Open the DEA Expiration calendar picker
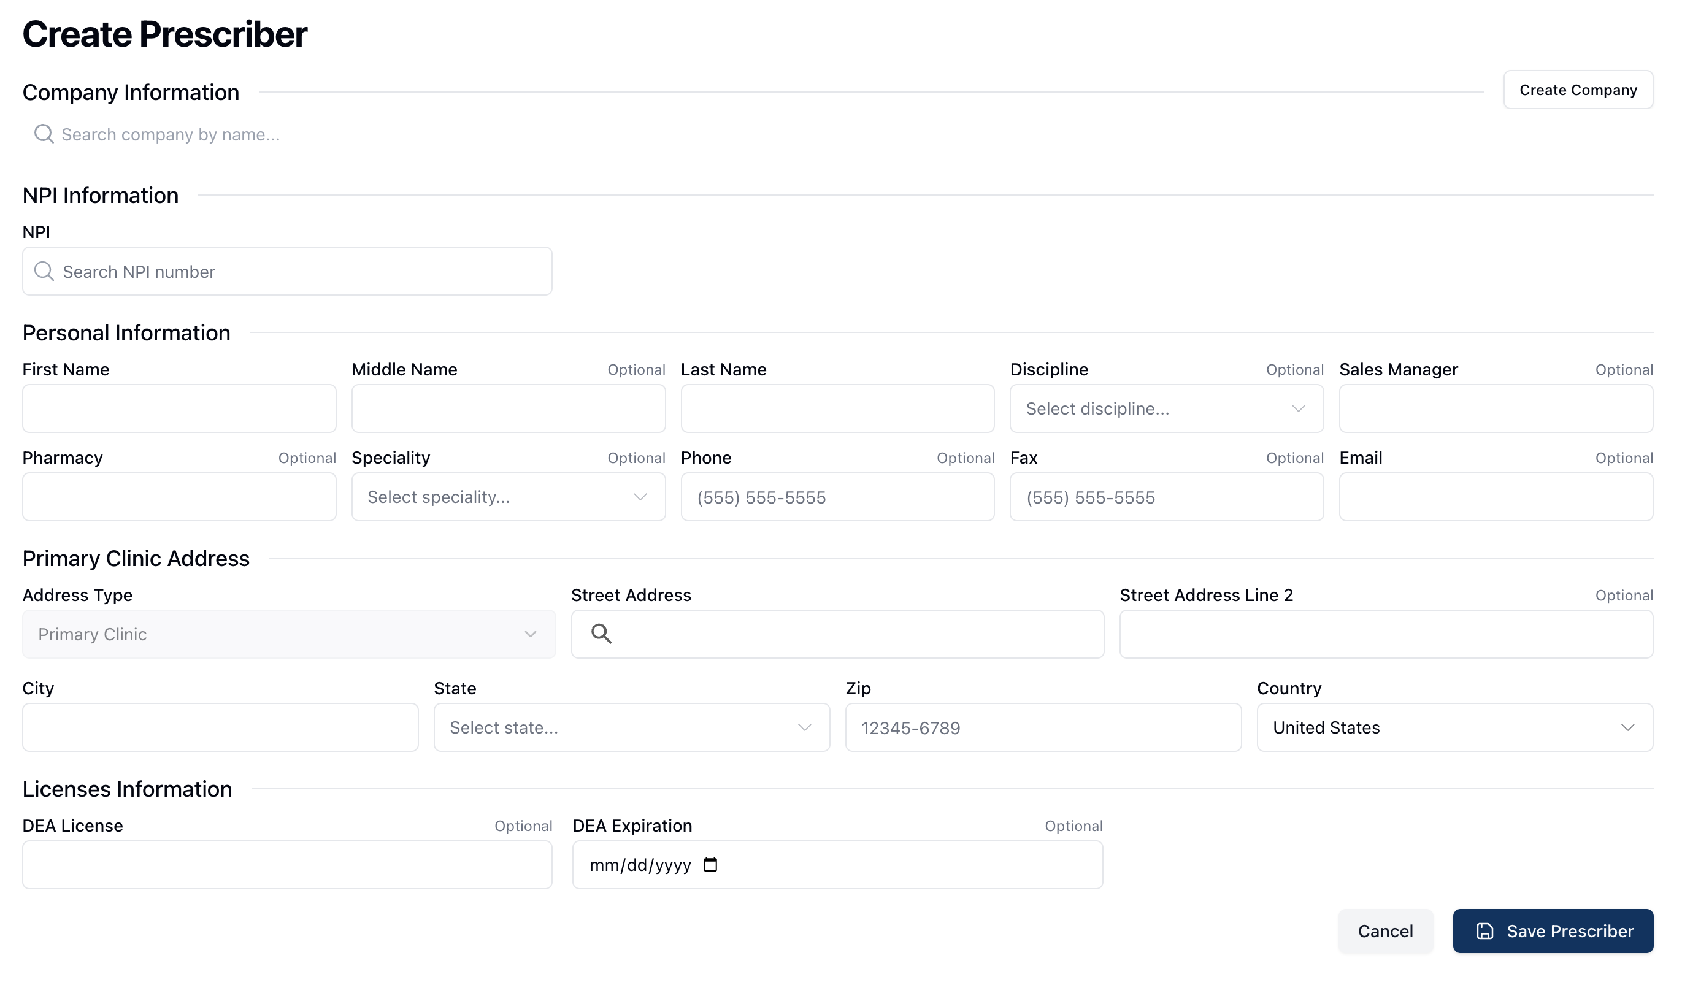Screen dimensions: 1682x985 point(710,865)
